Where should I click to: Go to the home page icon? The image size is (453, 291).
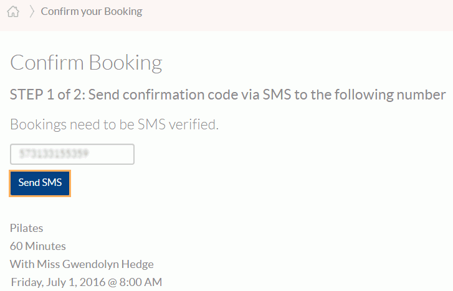[x=13, y=12]
